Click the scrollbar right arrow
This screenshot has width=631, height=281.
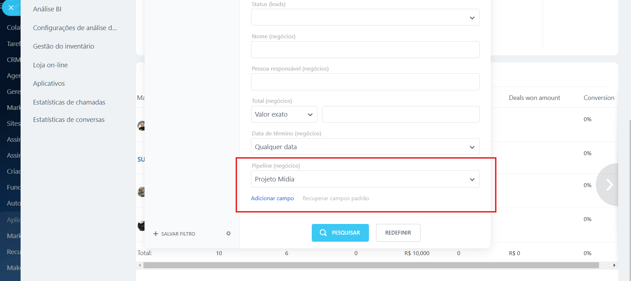coord(614,265)
